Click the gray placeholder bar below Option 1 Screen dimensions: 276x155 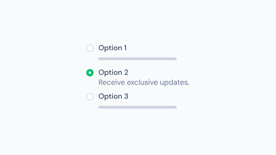click(x=138, y=59)
